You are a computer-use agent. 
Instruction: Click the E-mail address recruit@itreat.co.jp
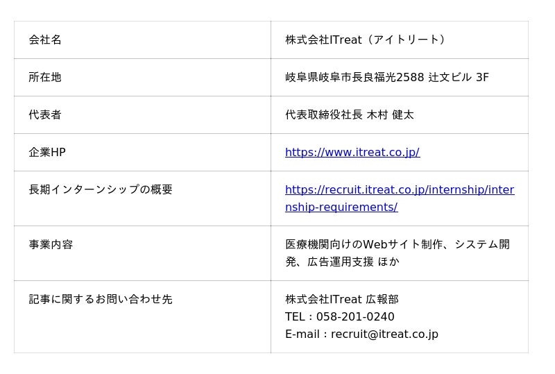point(384,334)
